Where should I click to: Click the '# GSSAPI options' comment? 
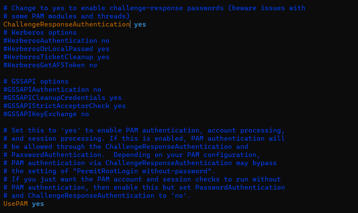(x=36, y=82)
